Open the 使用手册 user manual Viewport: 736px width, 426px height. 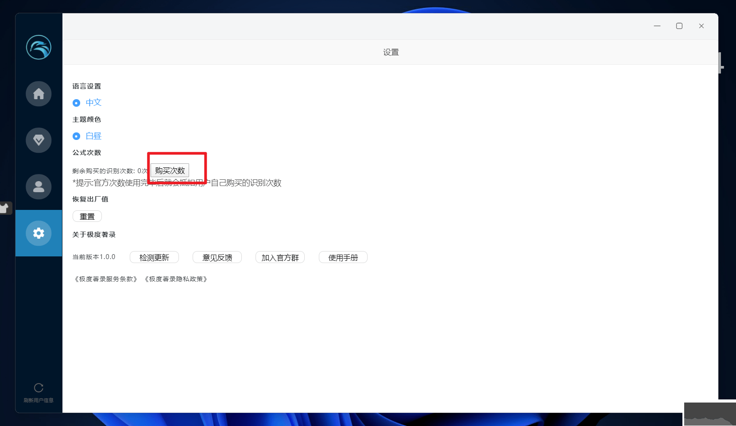click(x=343, y=257)
